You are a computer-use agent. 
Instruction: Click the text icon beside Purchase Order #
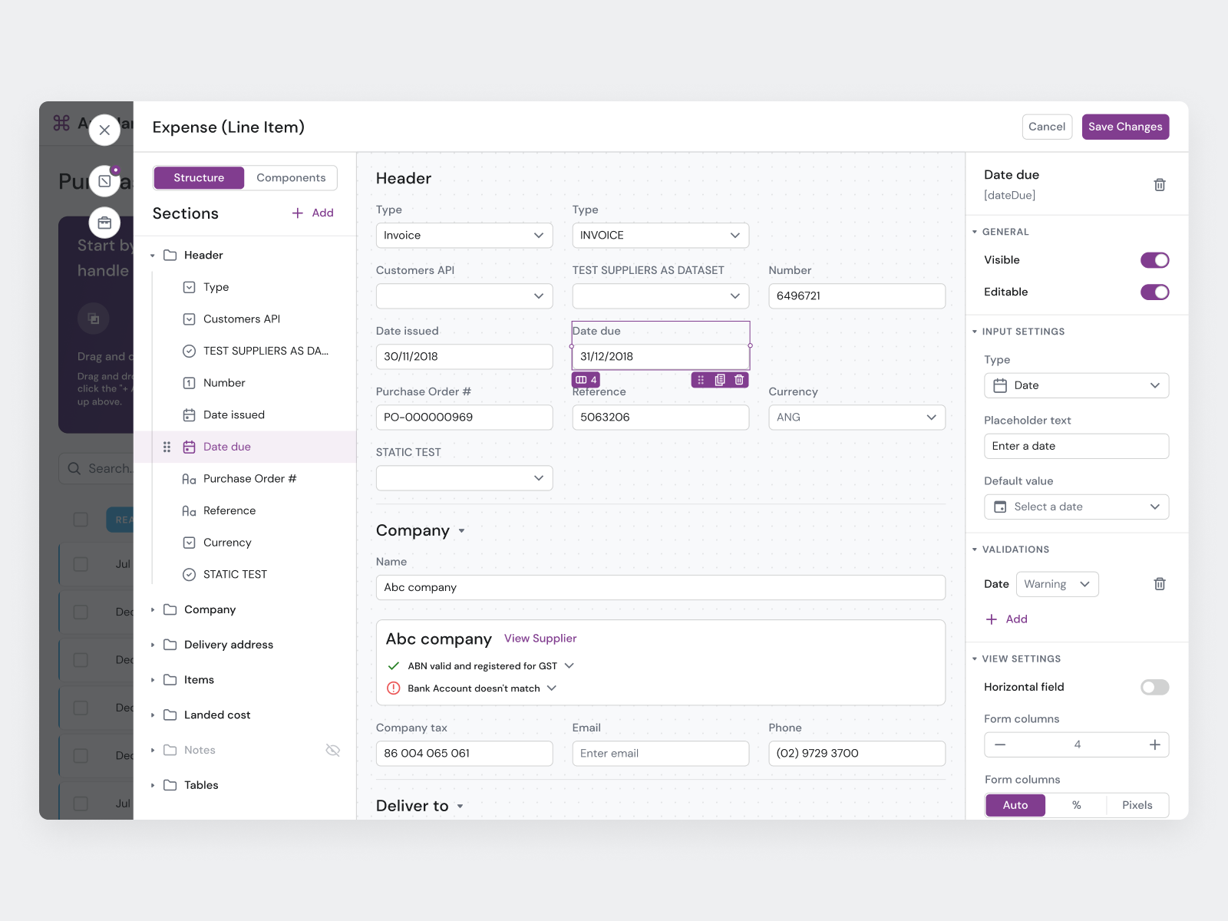189,479
